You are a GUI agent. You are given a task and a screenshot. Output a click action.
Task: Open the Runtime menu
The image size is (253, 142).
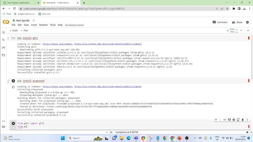tap(43, 25)
